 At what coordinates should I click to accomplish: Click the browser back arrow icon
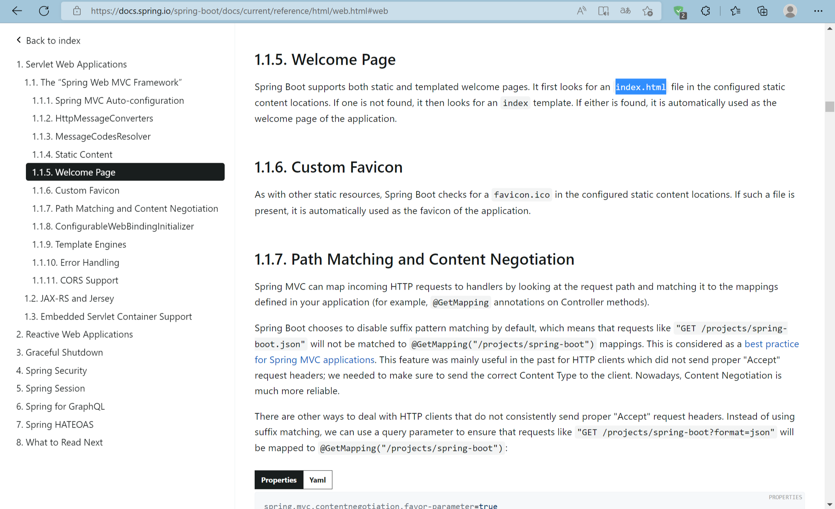point(17,11)
